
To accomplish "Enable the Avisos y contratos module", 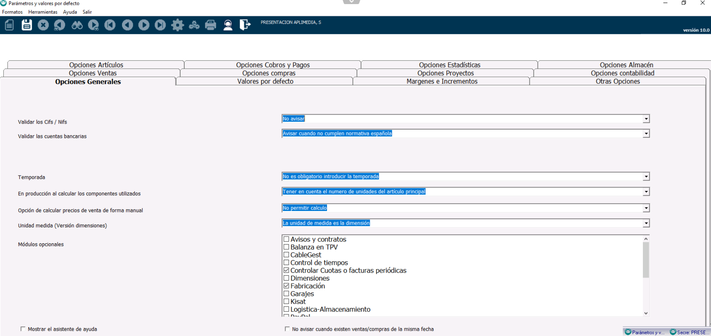I will 286,239.
